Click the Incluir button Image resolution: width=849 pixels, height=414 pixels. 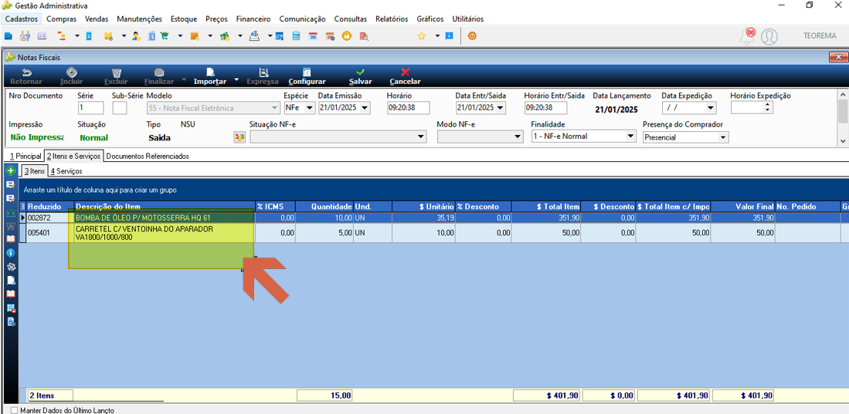point(72,77)
